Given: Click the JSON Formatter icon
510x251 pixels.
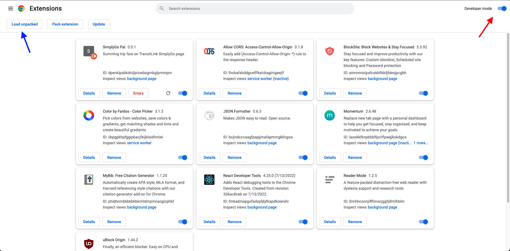Looking at the screenshot, I should [209, 116].
